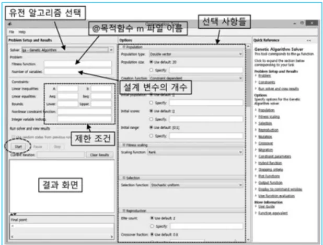The width and height of the screenshot is (323, 245).
Task: Open the Run solver and view results link
Action: (279, 89)
